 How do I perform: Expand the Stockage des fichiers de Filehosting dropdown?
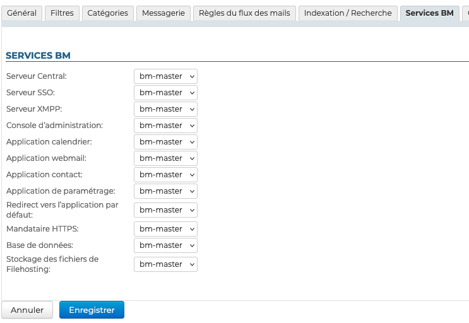click(165, 264)
